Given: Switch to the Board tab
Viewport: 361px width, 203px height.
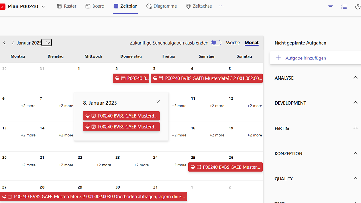Looking at the screenshot, I should pyautogui.click(x=95, y=6).
